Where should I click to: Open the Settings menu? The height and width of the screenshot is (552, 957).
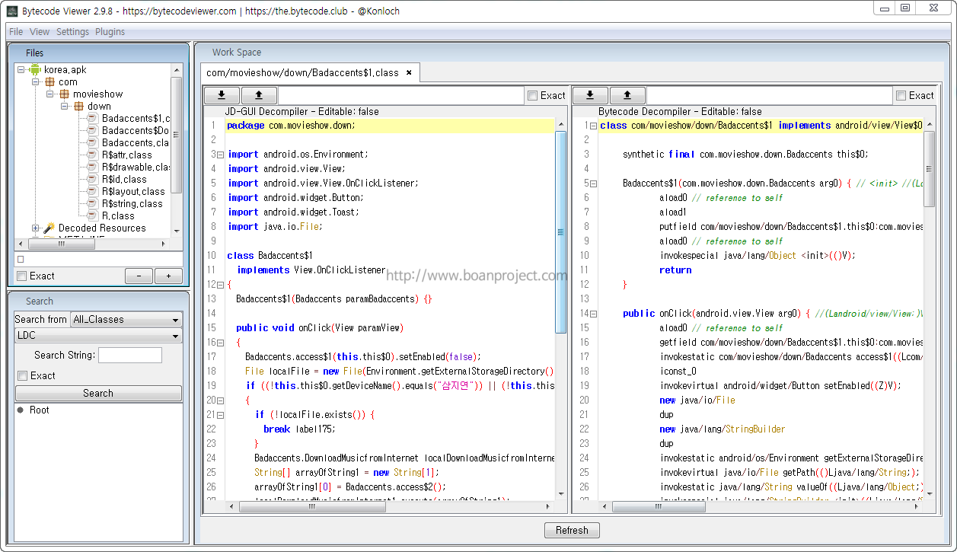coord(72,32)
